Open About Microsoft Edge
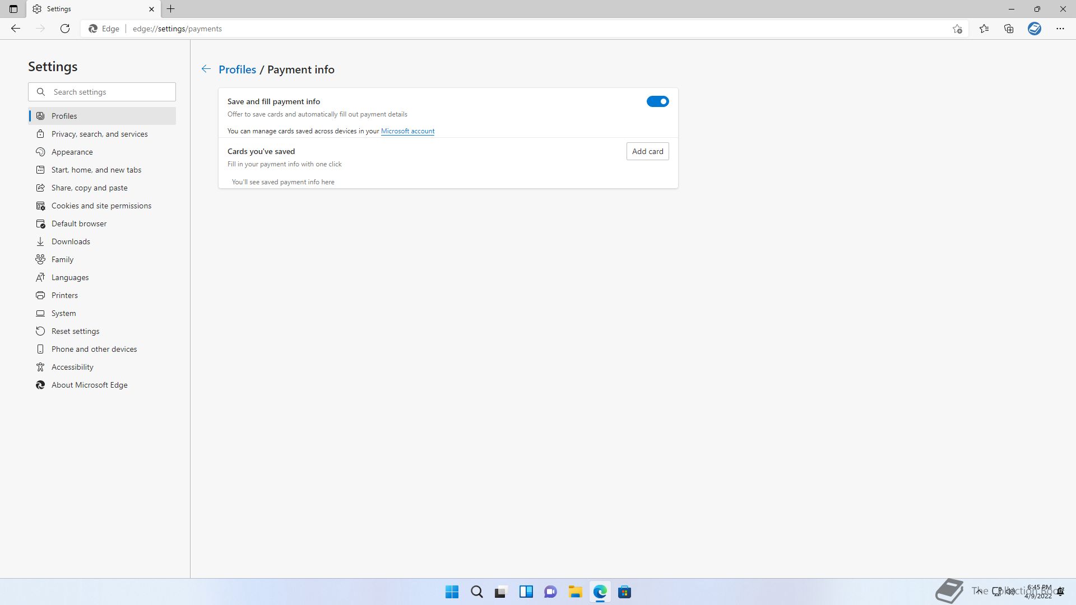The width and height of the screenshot is (1076, 605). click(x=102, y=385)
